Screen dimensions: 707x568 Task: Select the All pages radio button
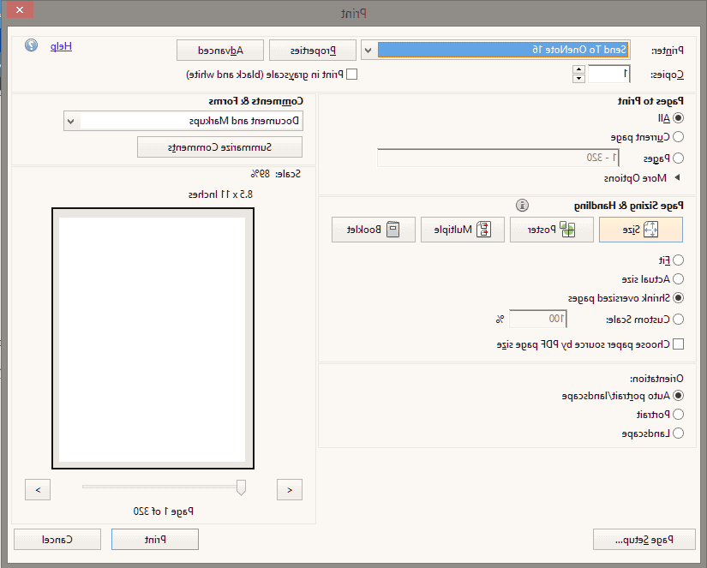click(678, 118)
